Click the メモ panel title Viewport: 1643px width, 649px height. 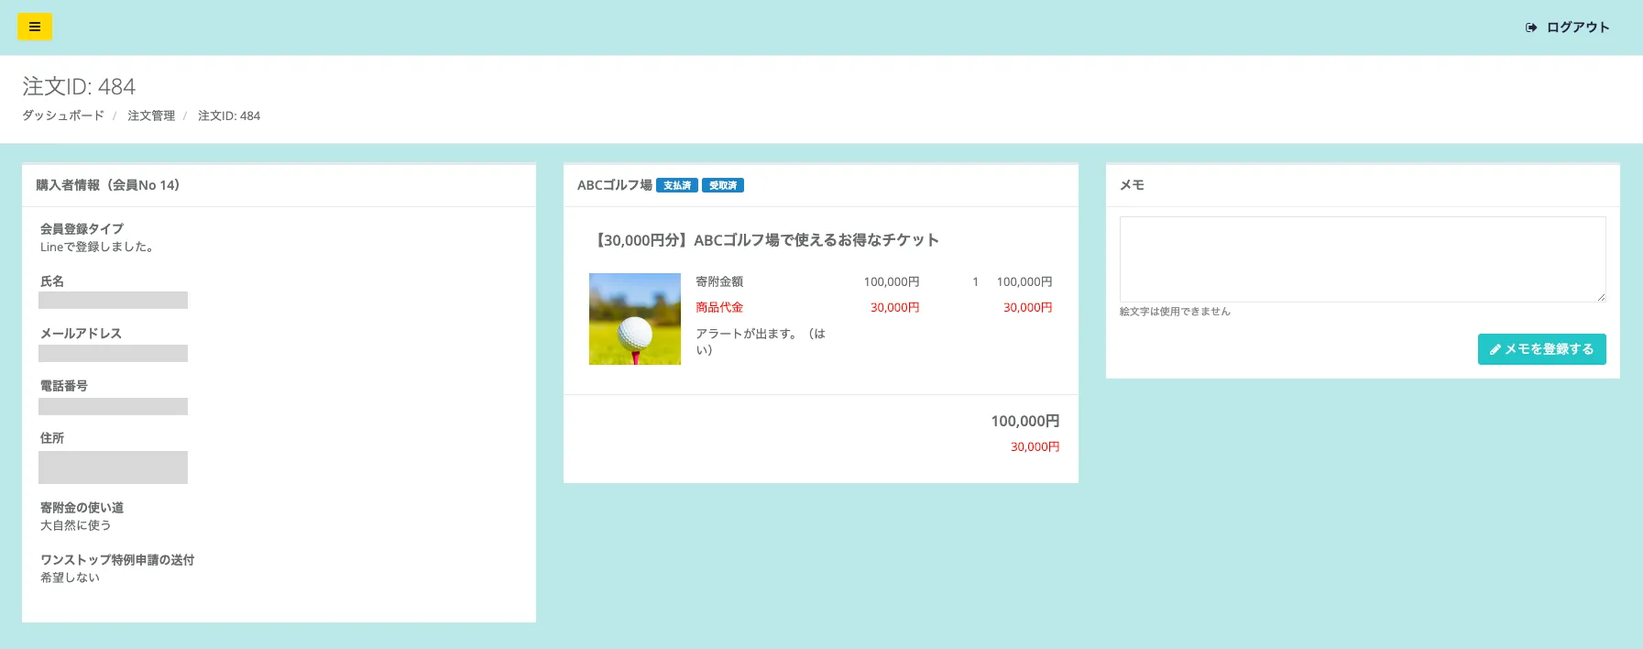click(x=1132, y=185)
